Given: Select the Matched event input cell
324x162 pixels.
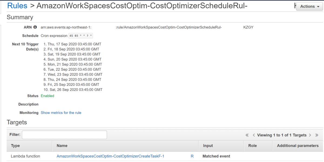Looking at the screenshot, I should 216,156.
